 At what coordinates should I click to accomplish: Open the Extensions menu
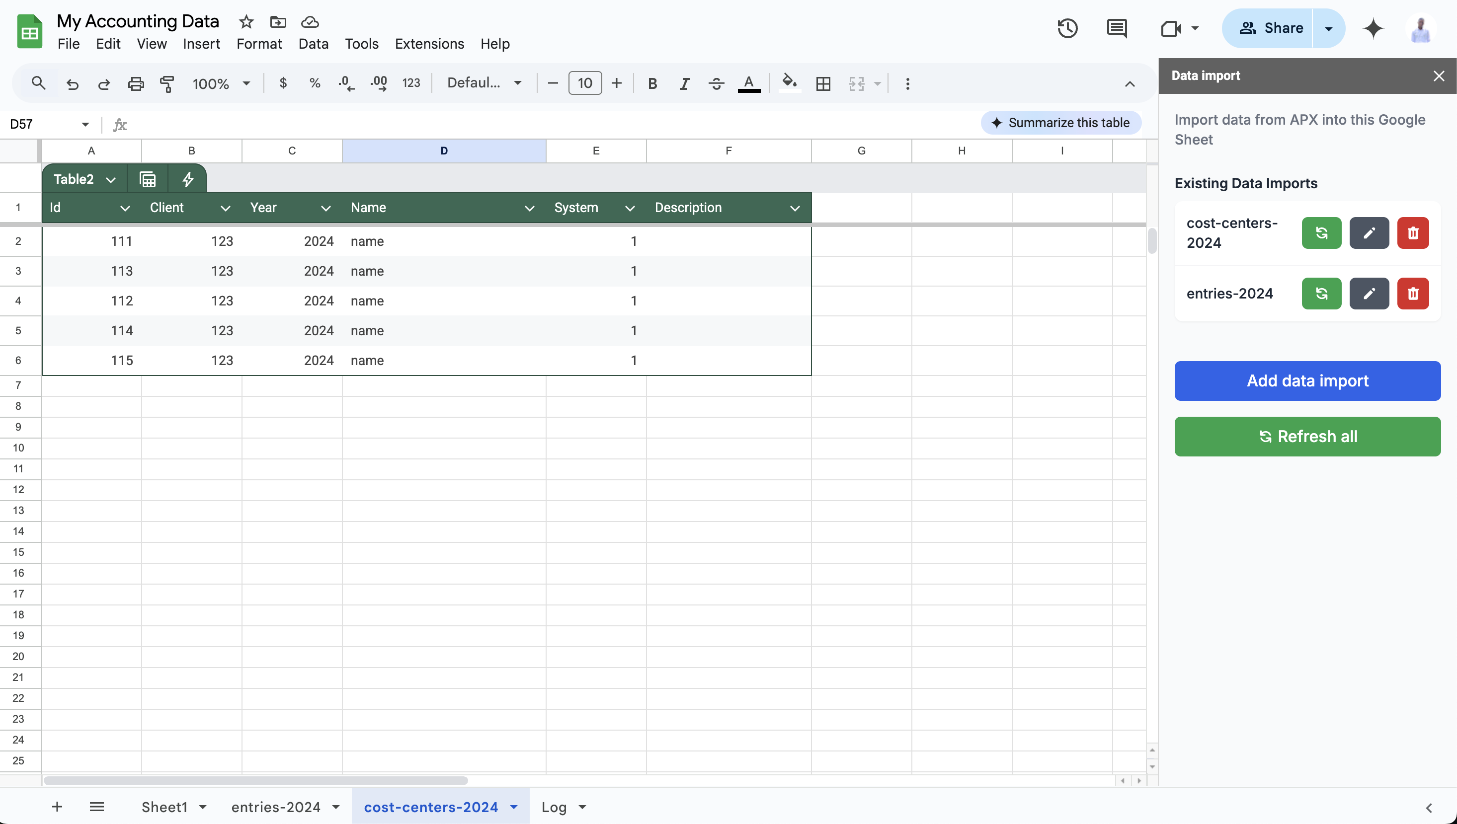coord(429,44)
